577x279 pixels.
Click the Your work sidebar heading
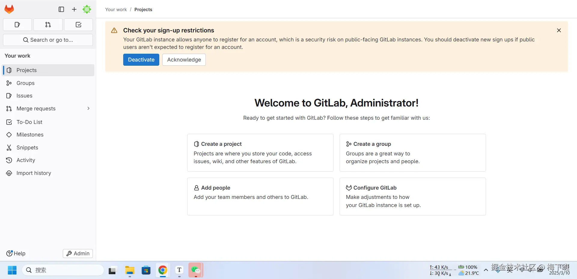17,56
